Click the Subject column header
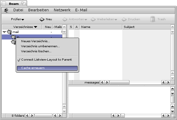177x120 pixels. click(146, 27)
